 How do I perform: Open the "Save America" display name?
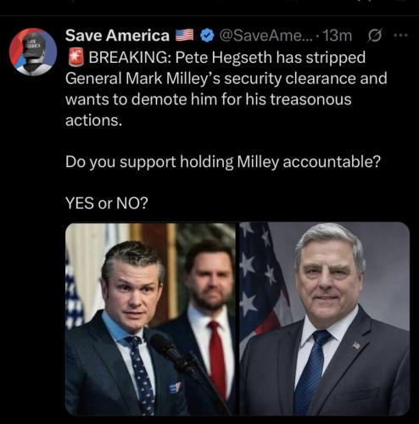point(117,36)
